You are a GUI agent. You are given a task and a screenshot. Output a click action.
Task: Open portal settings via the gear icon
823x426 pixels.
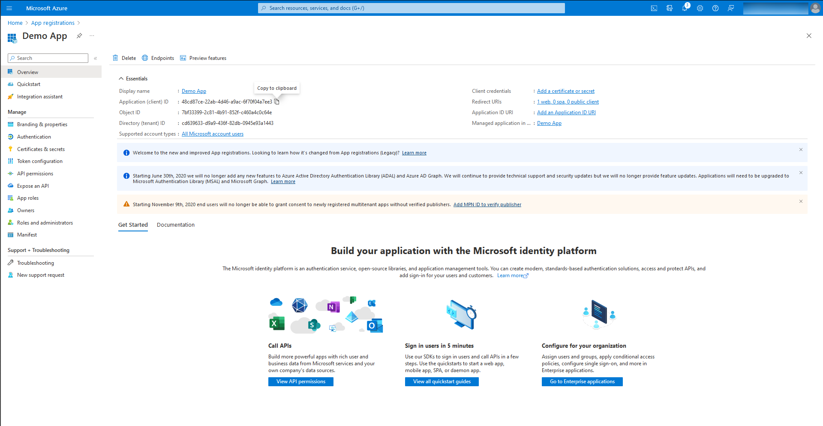click(700, 8)
